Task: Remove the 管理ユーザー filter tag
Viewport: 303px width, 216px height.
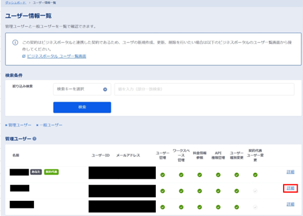Action: [x=6, y=125]
